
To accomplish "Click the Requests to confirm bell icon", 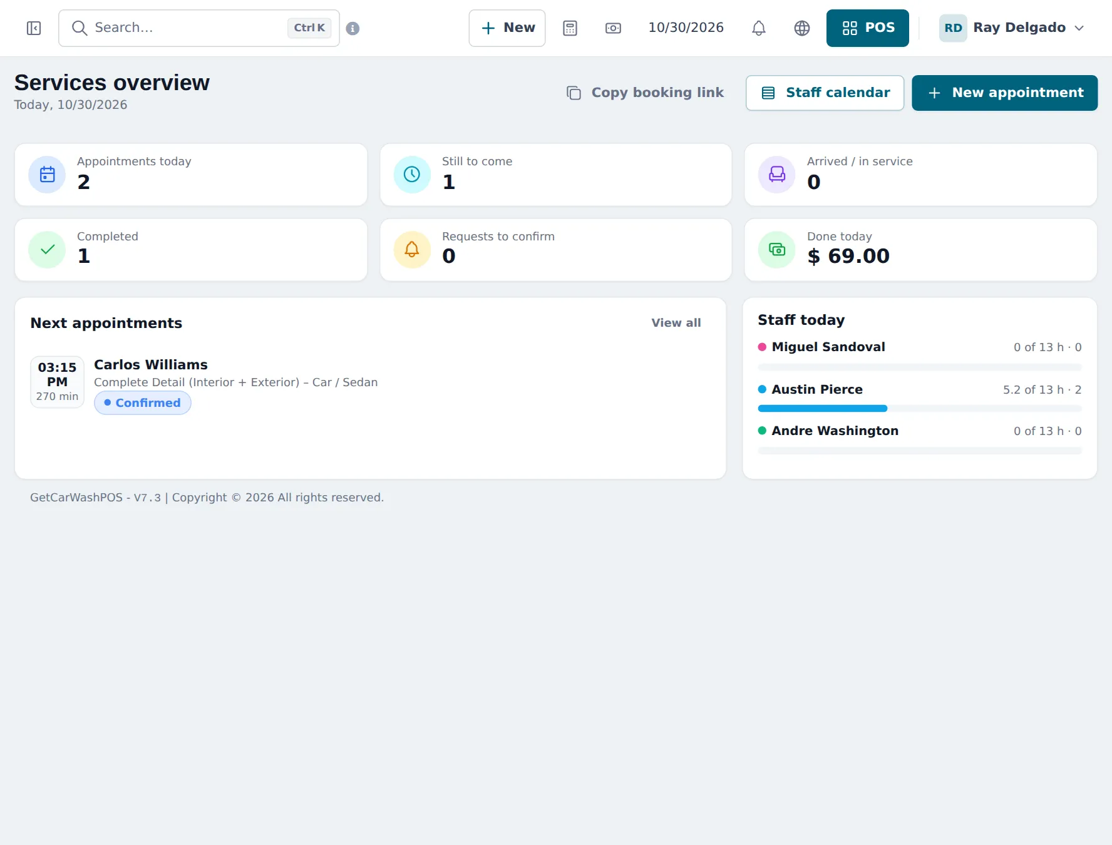I will [412, 250].
